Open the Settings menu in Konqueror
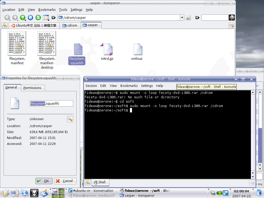264x198 pixels. point(76,10)
